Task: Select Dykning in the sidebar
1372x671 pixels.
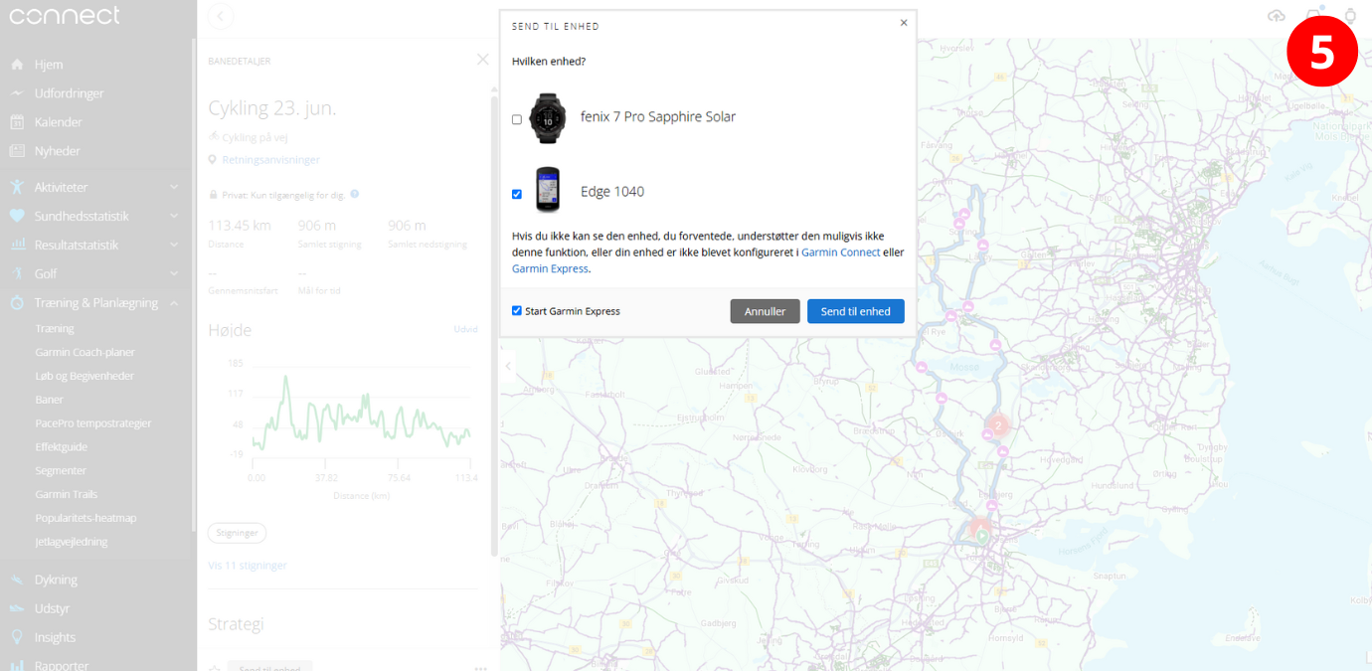Action: (57, 580)
